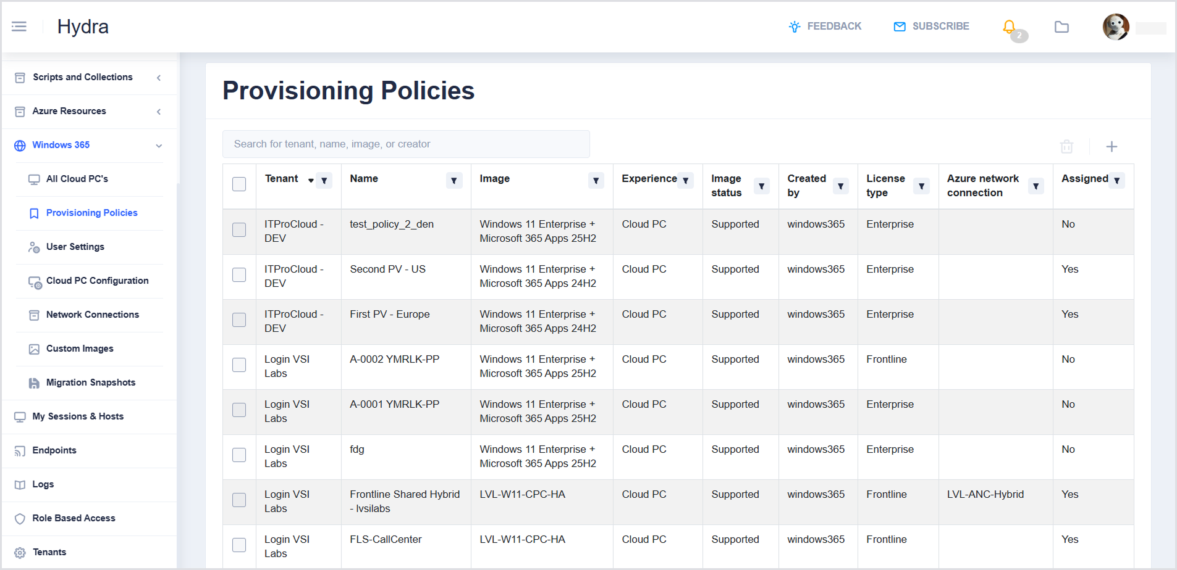1177x570 pixels.
Task: Open Network Connections page
Action: coord(92,315)
